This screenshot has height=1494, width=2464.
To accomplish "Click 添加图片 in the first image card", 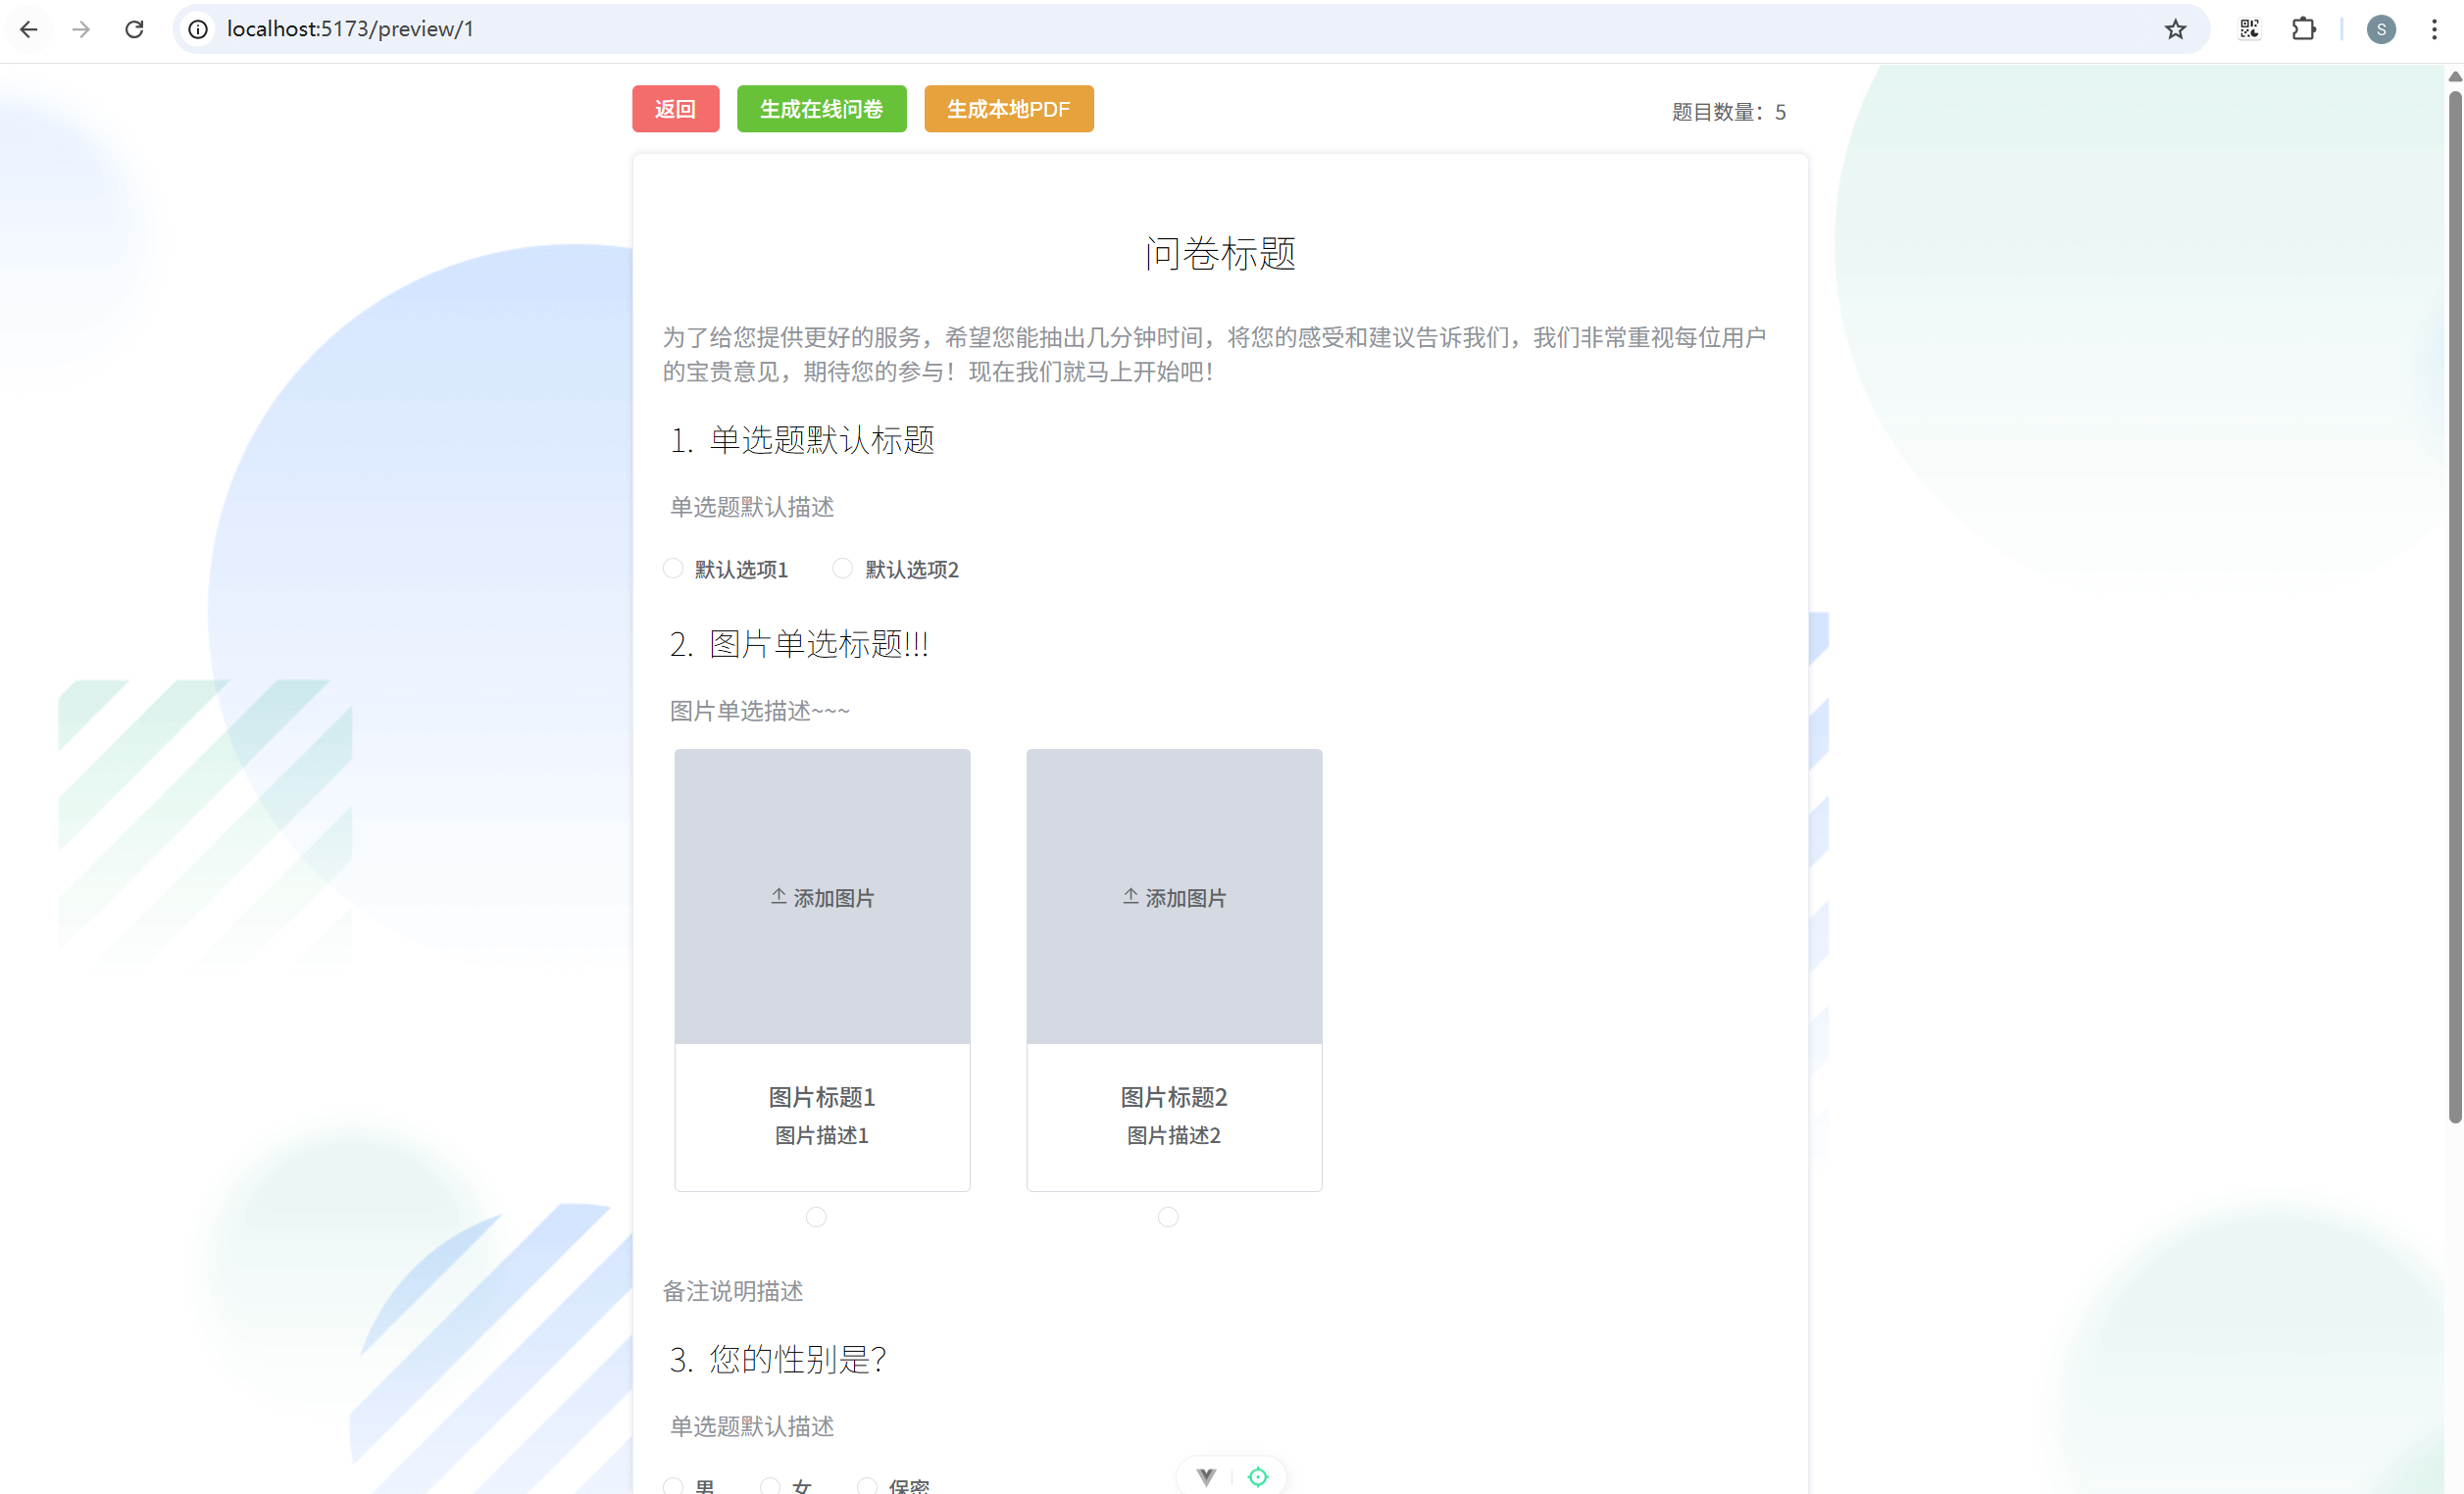I will coord(822,897).
